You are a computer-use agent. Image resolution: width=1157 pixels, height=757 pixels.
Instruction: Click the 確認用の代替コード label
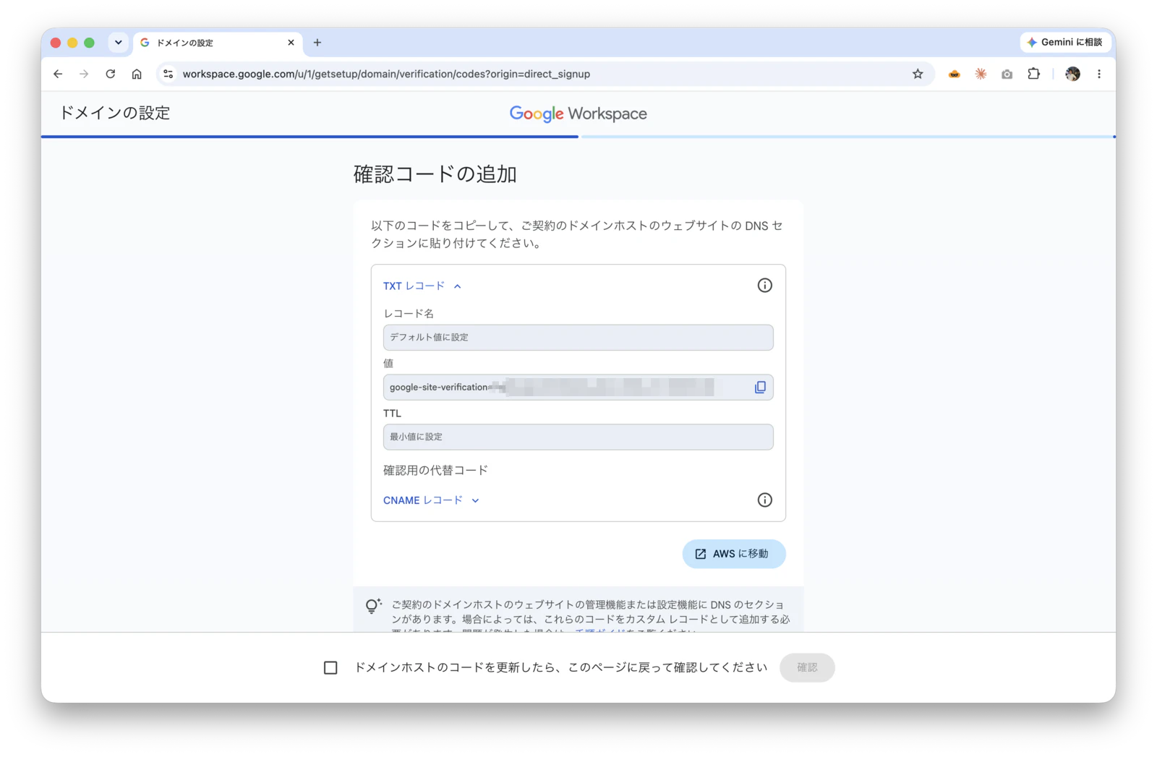point(435,471)
